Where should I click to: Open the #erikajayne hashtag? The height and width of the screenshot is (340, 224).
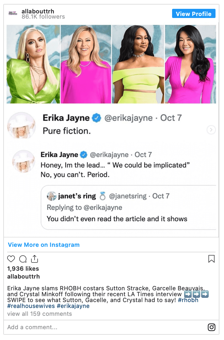73,306
